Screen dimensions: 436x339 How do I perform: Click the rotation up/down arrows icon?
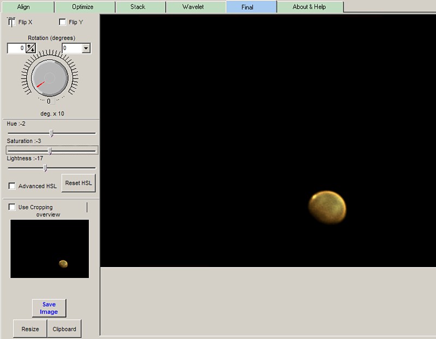[x=31, y=49]
